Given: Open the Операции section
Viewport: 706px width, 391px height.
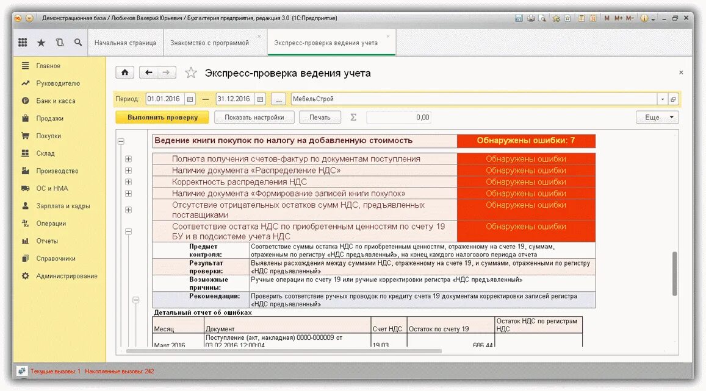Looking at the screenshot, I should coord(51,224).
